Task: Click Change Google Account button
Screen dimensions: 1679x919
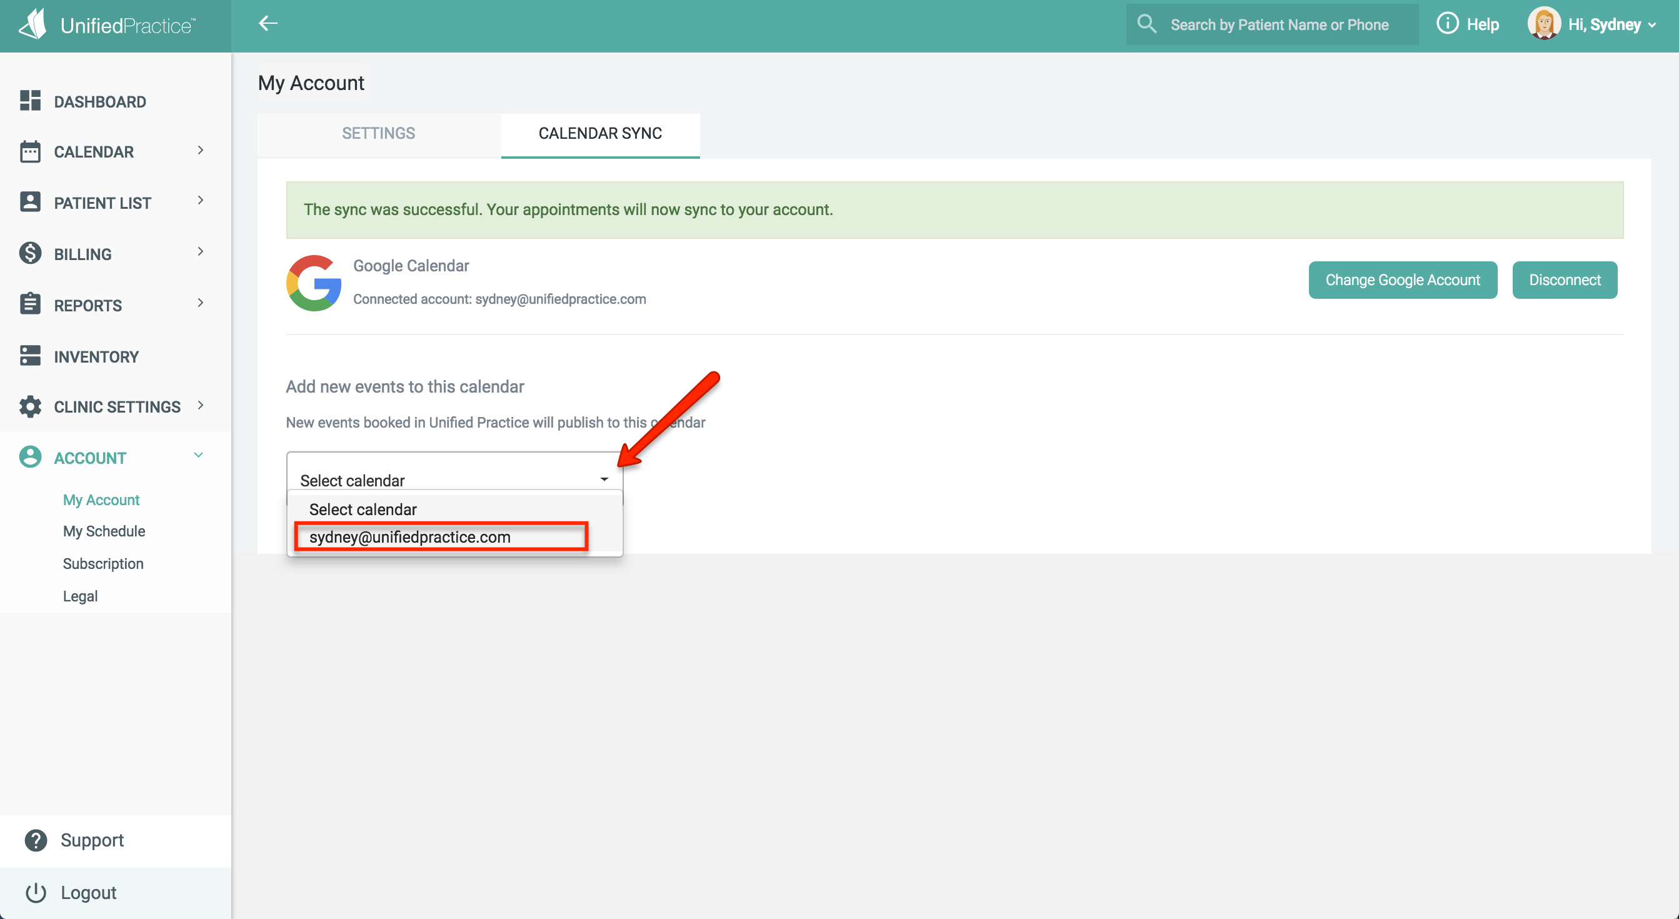Action: pos(1402,280)
